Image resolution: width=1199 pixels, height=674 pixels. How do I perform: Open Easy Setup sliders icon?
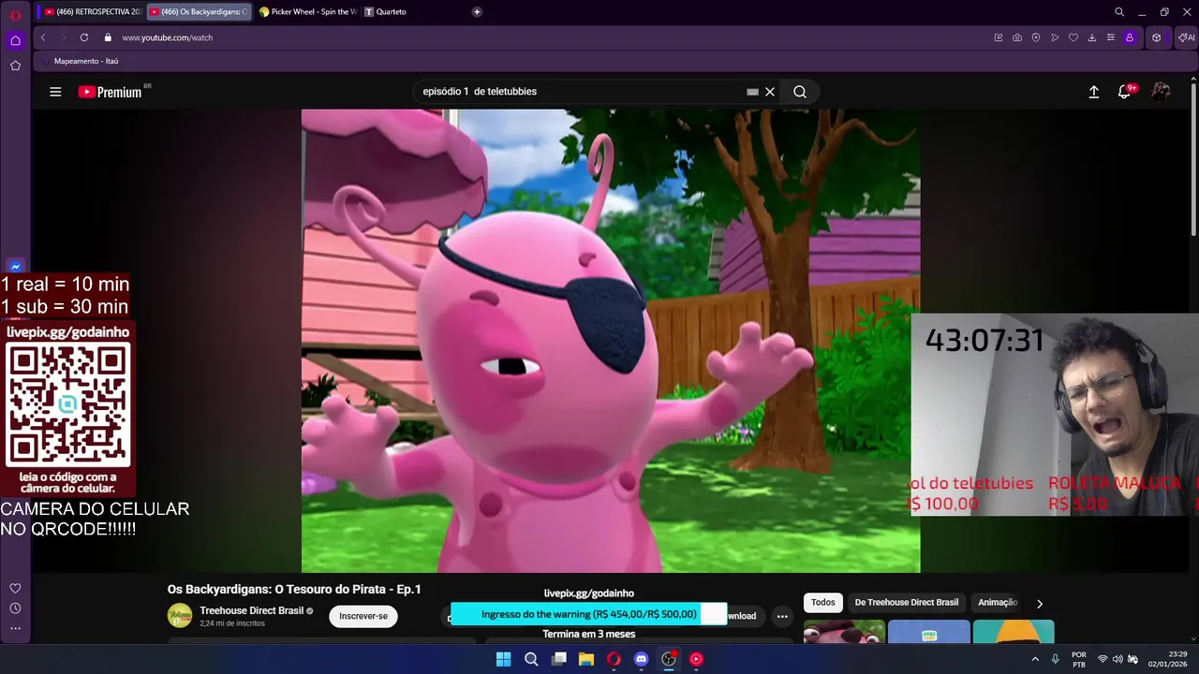pyautogui.click(x=1111, y=37)
